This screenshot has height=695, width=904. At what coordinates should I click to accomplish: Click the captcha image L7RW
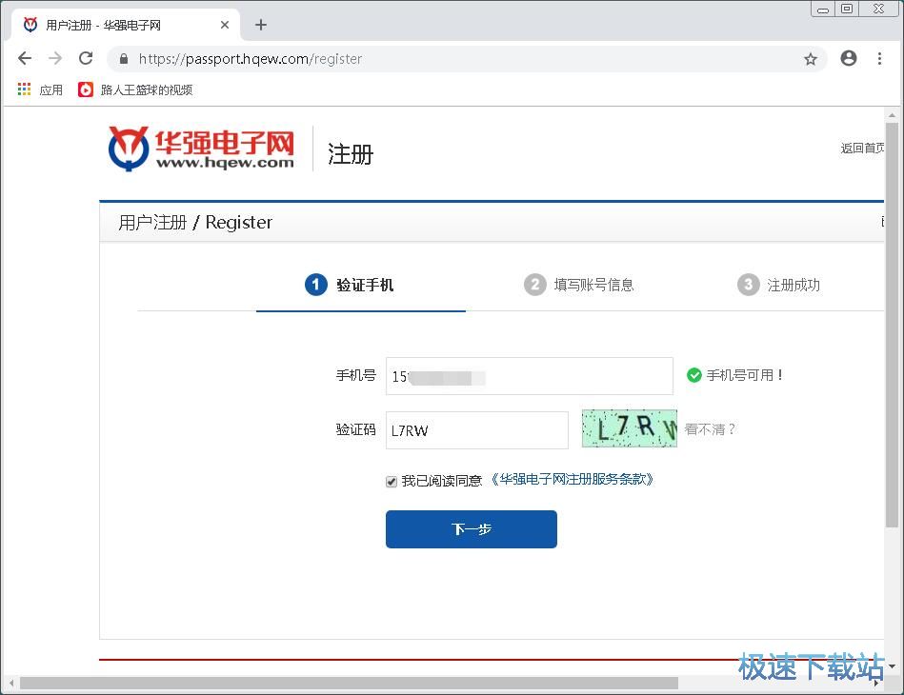629,428
